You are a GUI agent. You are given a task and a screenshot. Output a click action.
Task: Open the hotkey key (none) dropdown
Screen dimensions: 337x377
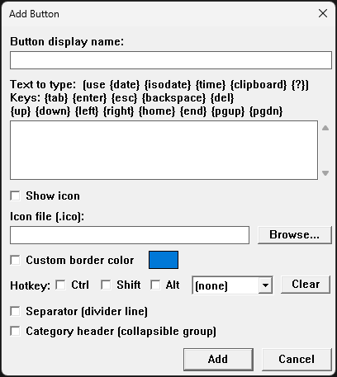[x=232, y=285]
